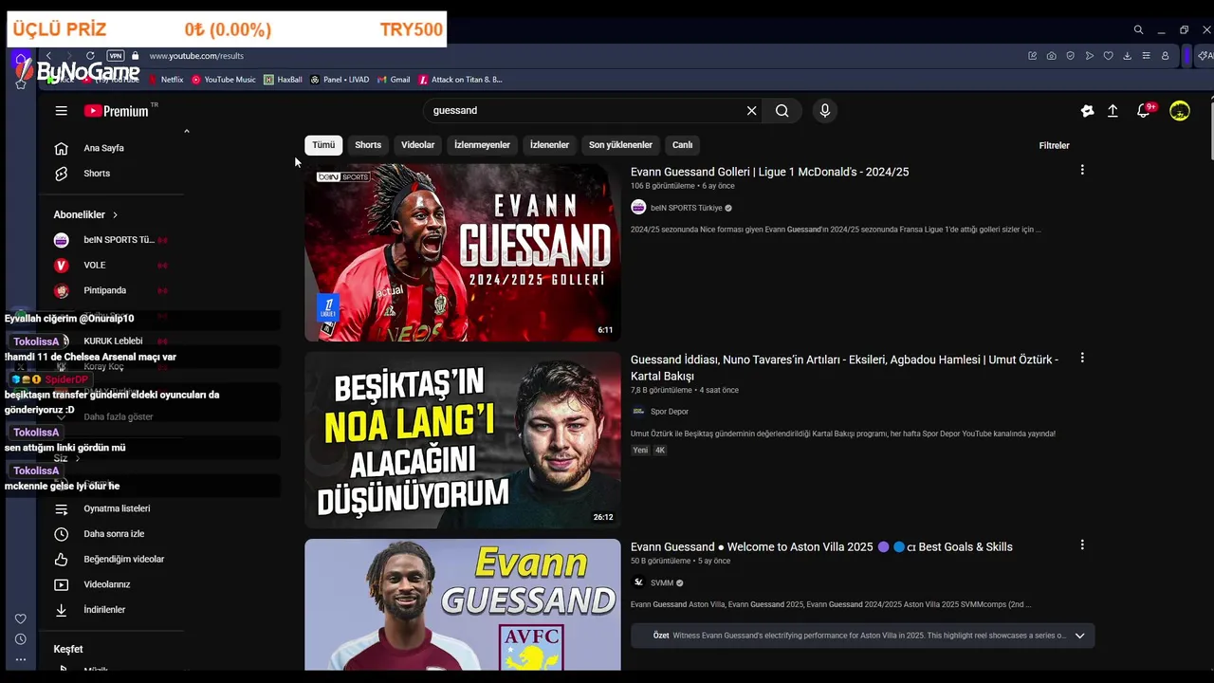Play the Evann Guessand 2024/2025 Golleri thumbnail
Image resolution: width=1214 pixels, height=683 pixels.
click(x=463, y=252)
